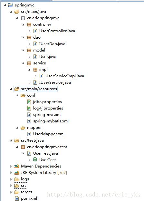Click the springmvc Maven project icon
Viewport: 144px width, 201px height.
(11, 5)
